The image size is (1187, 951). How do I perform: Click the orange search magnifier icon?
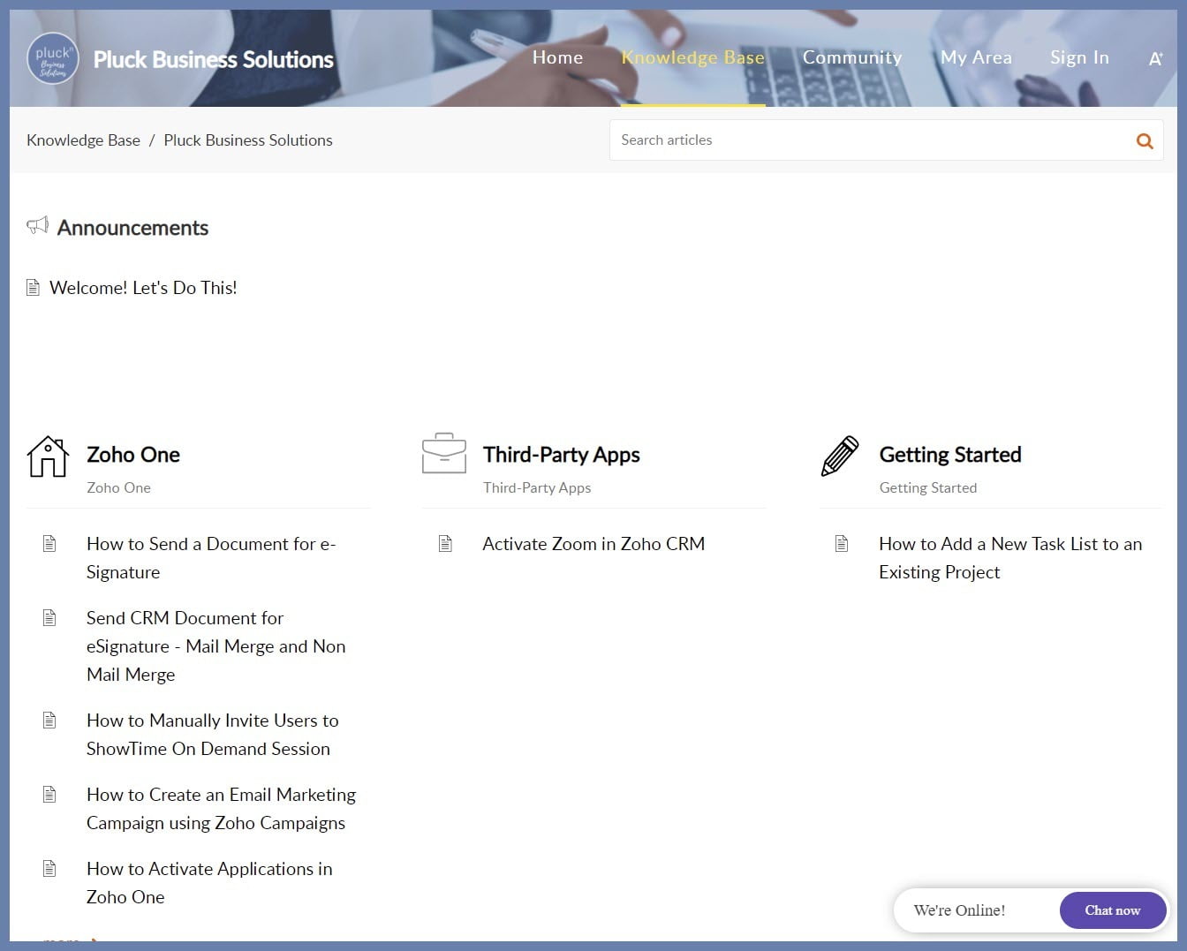(1145, 140)
